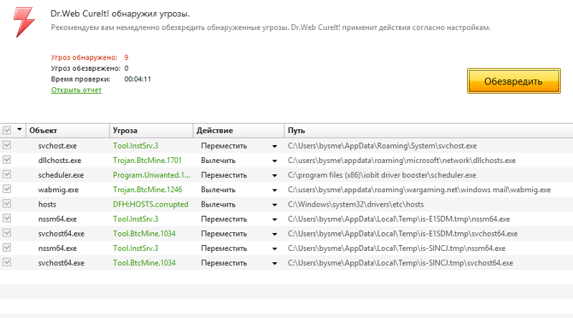The height and width of the screenshot is (318, 573).
Task: Toggle the checkbox for the hosts file
Action: pos(6,204)
